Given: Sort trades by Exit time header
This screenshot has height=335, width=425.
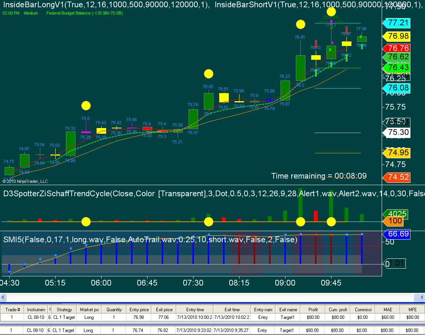Looking at the screenshot, I should 232,310.
